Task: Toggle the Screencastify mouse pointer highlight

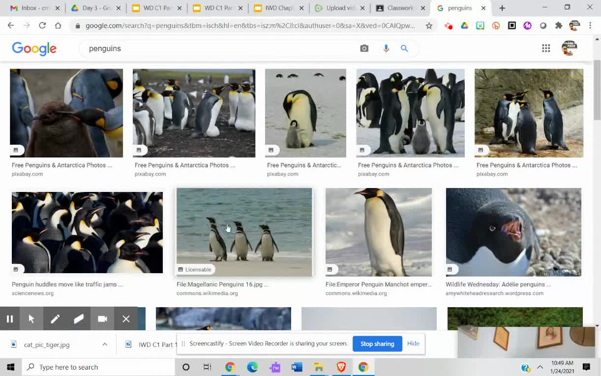Action: [31, 319]
